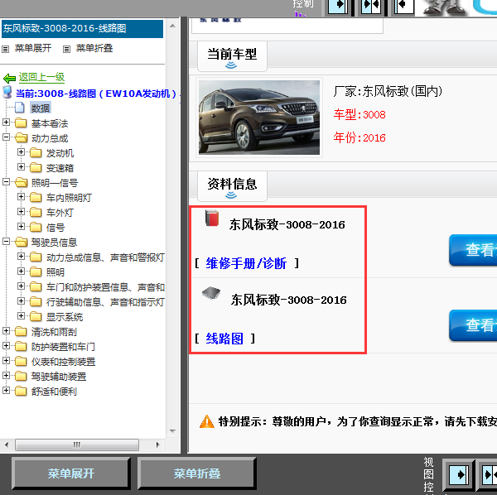497x495 pixels.
Task: Expand the 信号 folder
Action: [21, 227]
